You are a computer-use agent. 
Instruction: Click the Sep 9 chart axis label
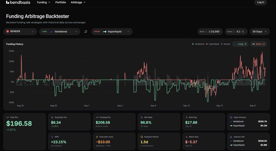(153, 106)
